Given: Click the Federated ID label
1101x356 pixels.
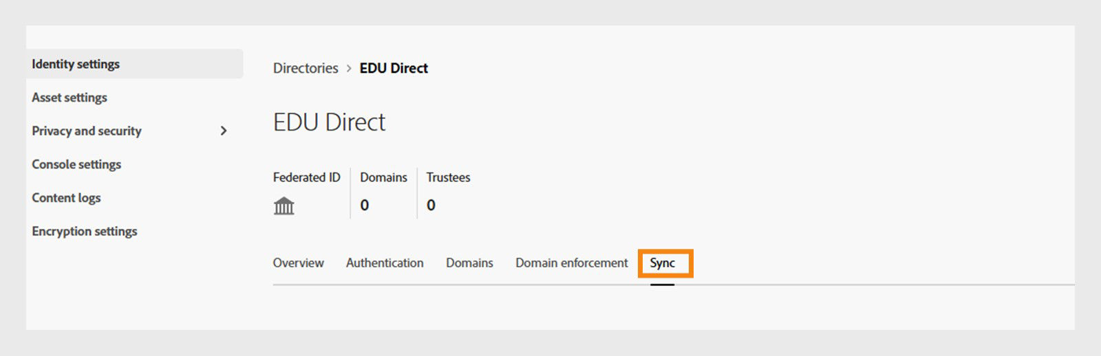Looking at the screenshot, I should [x=307, y=177].
